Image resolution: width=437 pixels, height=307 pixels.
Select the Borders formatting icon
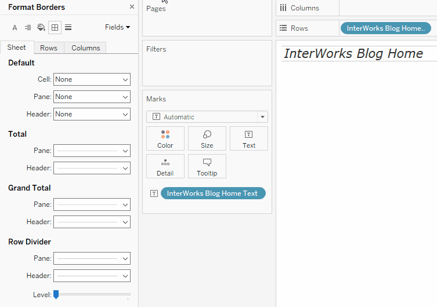(55, 27)
